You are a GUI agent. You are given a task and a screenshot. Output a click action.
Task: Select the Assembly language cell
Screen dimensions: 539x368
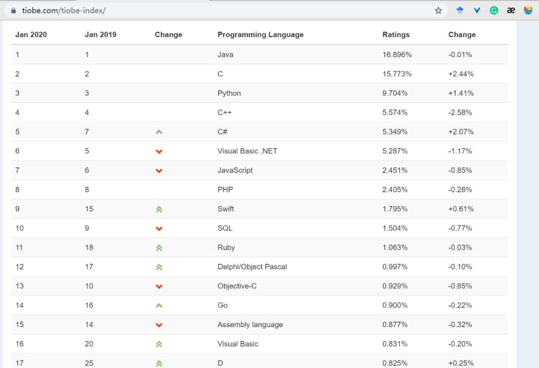click(250, 325)
